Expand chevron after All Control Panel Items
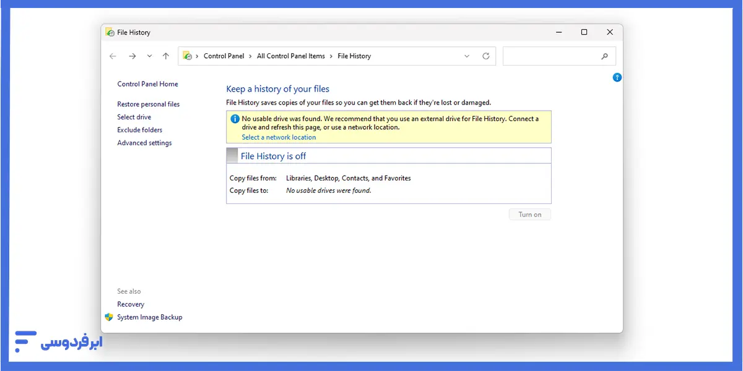This screenshot has width=743, height=371. coord(331,56)
